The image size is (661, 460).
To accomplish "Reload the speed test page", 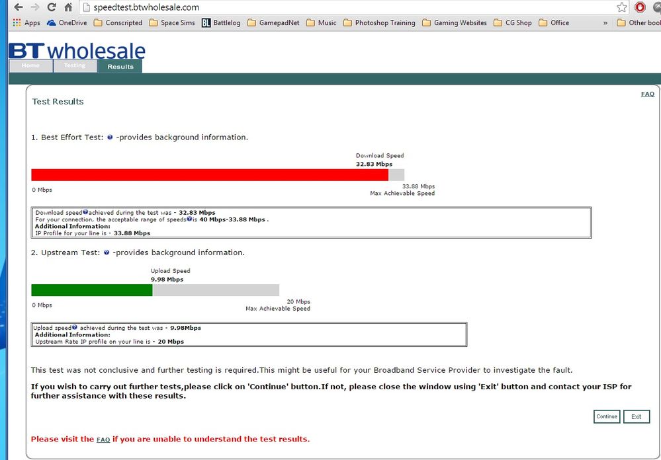I will (52, 7).
